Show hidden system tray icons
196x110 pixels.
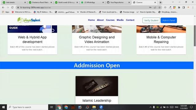pyautogui.click(x=150, y=107)
